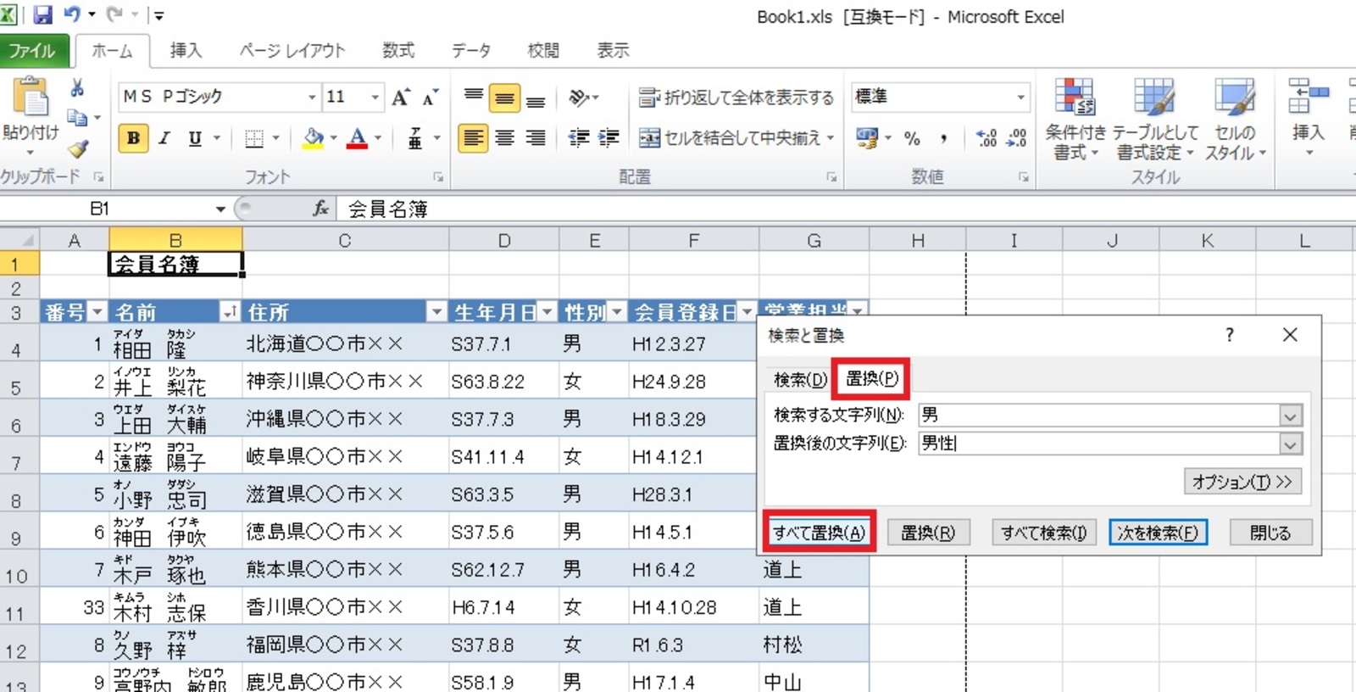Center text horizontally
The height and width of the screenshot is (692, 1356).
505,138
